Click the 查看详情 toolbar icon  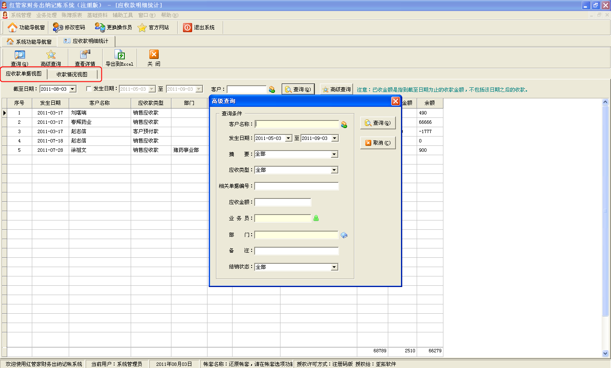pos(85,55)
